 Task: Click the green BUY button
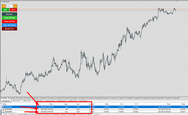[x=5, y=10]
